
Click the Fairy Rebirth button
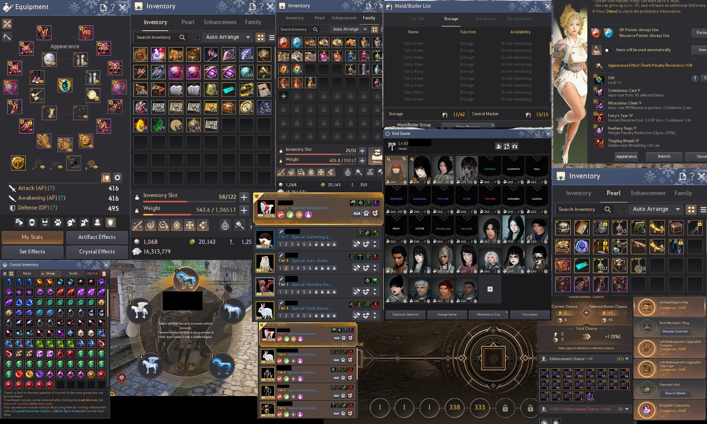664,157
